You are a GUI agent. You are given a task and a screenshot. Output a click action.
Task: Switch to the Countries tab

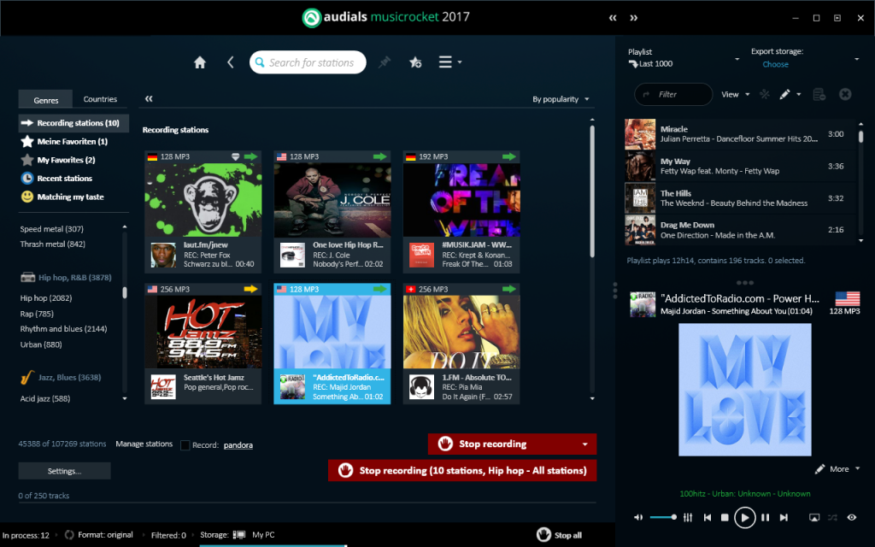coord(100,99)
